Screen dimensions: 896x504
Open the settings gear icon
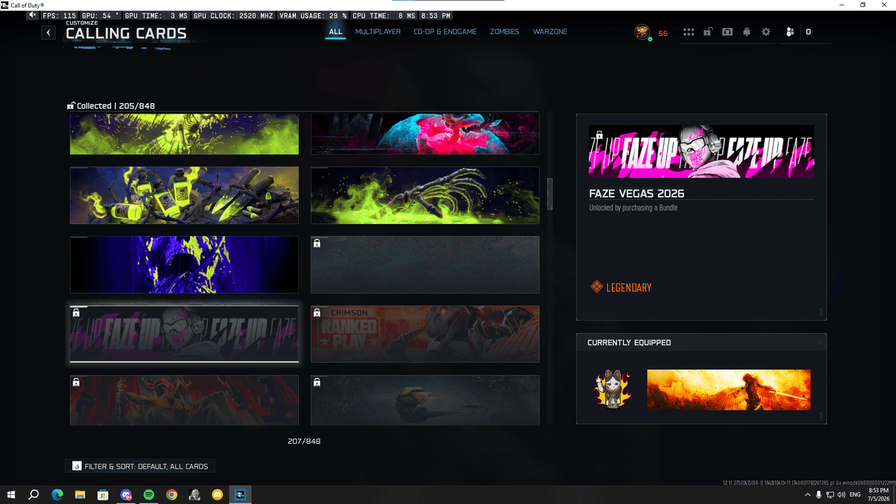(766, 32)
